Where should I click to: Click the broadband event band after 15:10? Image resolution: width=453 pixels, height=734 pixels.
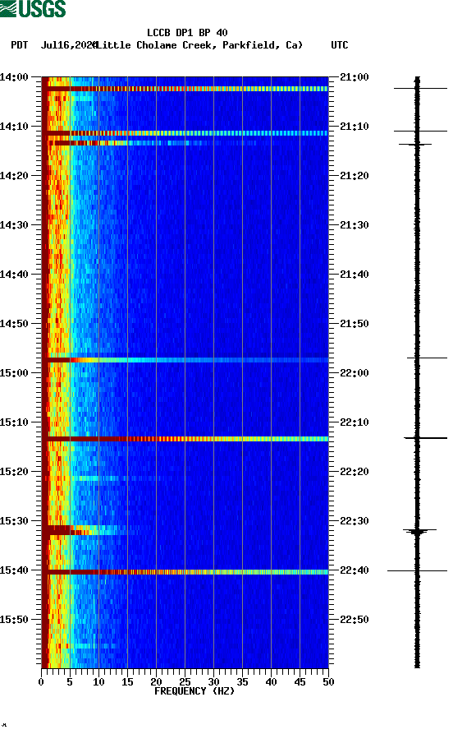pos(185,439)
